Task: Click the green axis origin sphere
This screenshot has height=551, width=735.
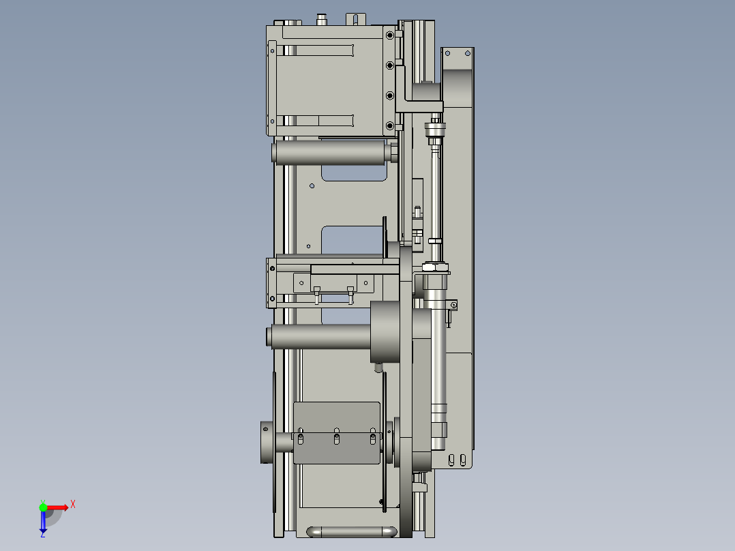Action: (44, 509)
